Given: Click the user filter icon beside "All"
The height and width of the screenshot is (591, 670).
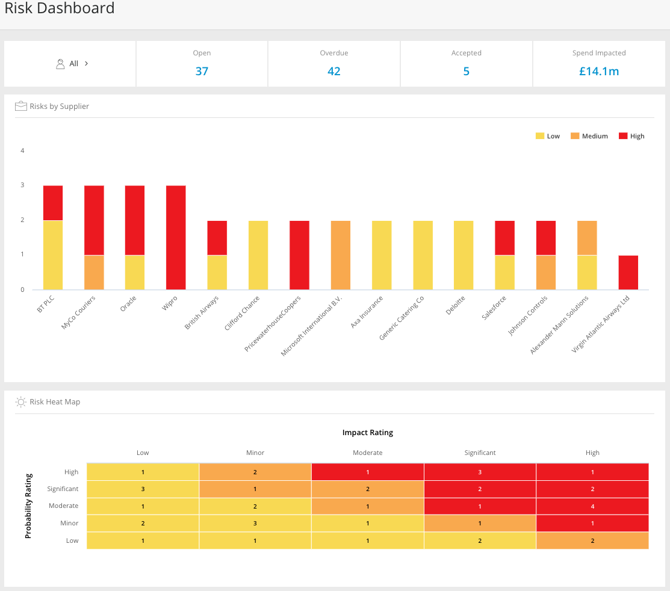Looking at the screenshot, I should [x=60, y=63].
